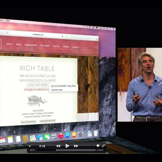Open the Maps icon beside Contacts
162x162 pixels.
coord(33,138)
